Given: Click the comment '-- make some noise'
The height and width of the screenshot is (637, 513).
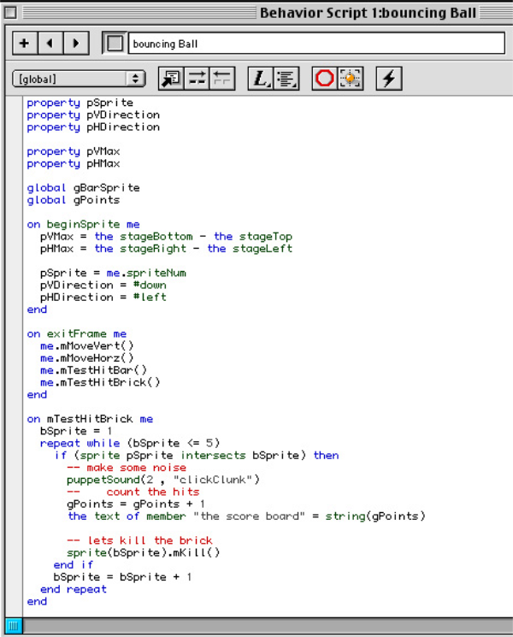Looking at the screenshot, I should [127, 468].
